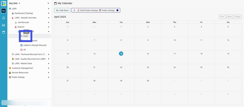Go to previous month with Prev
Image resolution: width=244 pixels, height=107 pixels.
tap(222, 17)
